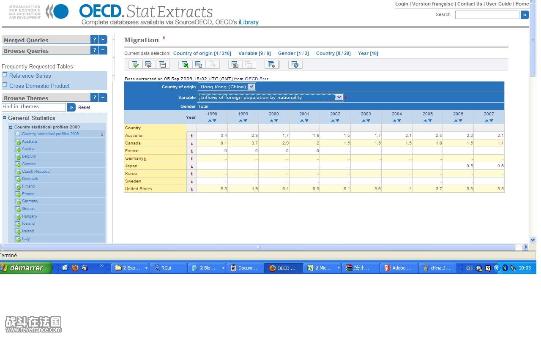The width and height of the screenshot is (541, 338).
Task: Collapse the General Statistics tree node
Action: pyautogui.click(x=5, y=118)
